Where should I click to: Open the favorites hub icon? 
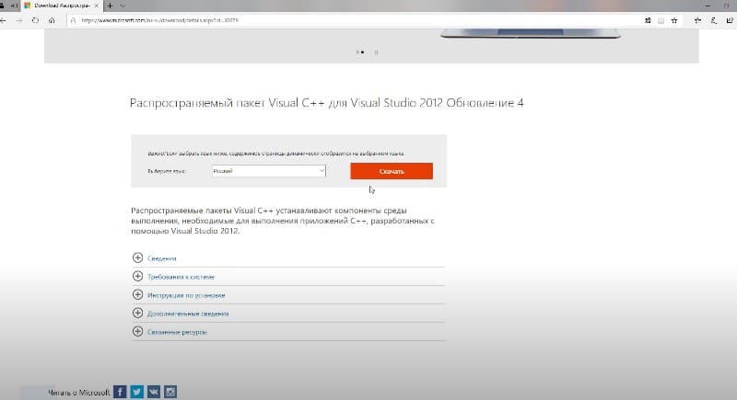(697, 20)
